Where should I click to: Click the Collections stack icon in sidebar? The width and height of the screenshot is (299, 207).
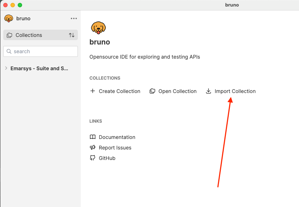(9, 35)
